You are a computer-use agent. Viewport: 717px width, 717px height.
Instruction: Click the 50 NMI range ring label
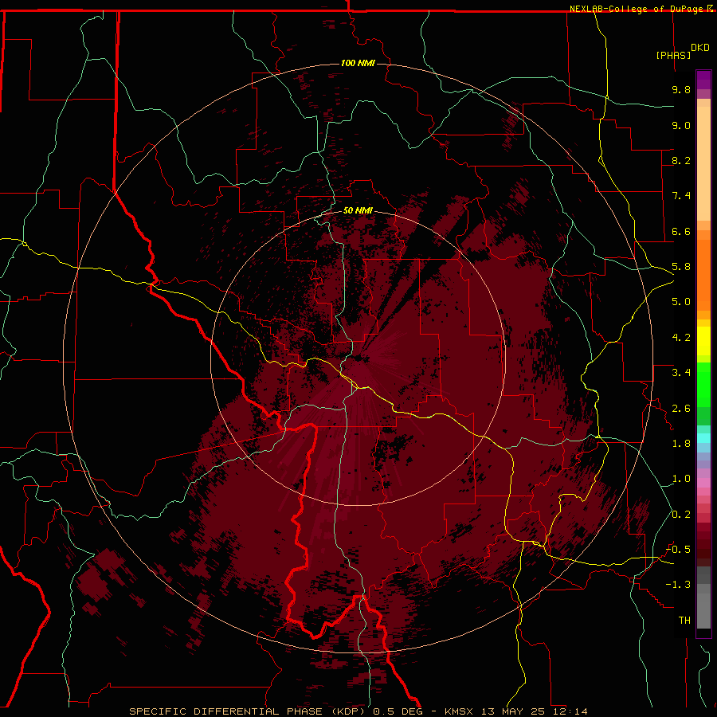tap(358, 210)
